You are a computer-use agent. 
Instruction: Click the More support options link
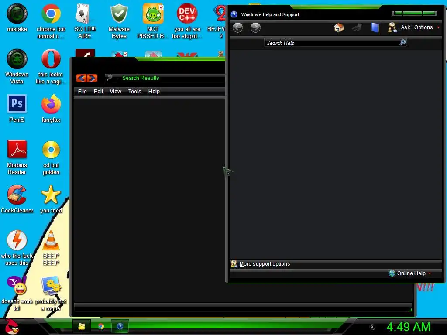(x=265, y=264)
